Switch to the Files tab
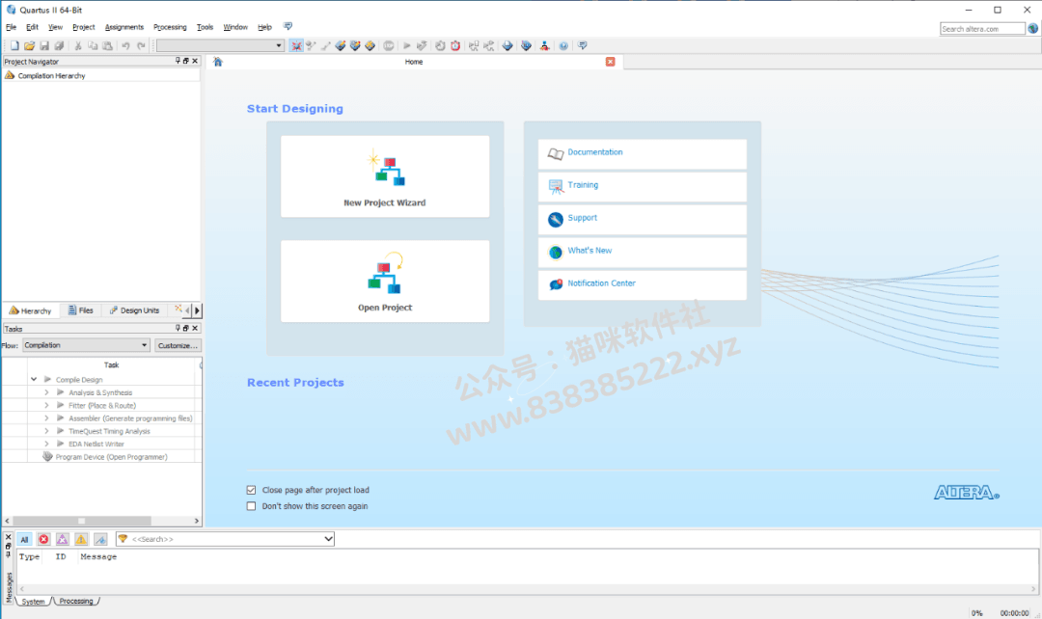Viewport: 1042px width, 619px height. tap(81, 310)
